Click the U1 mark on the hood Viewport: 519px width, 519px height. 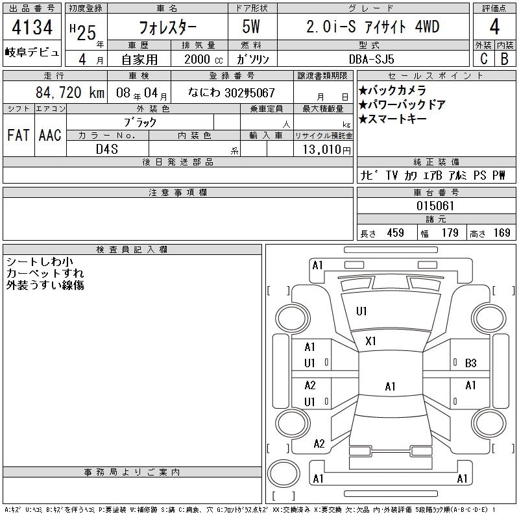coord(361,311)
